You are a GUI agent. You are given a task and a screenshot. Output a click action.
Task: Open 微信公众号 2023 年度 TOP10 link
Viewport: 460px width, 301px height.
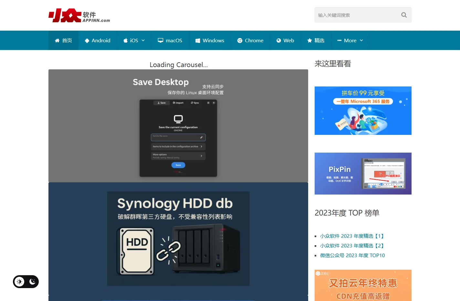tap(352, 255)
